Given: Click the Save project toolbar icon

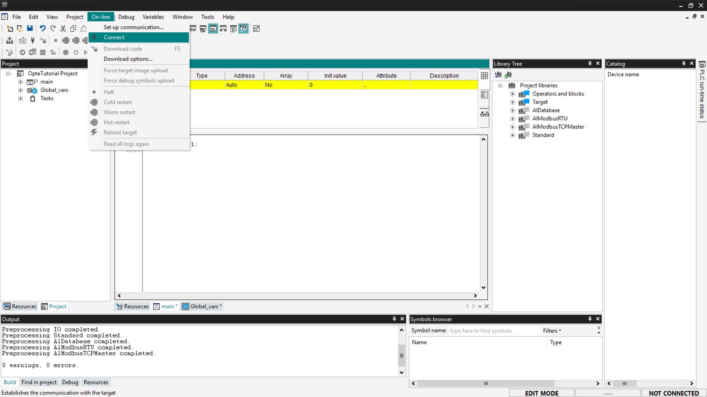Looking at the screenshot, I should click(x=30, y=29).
